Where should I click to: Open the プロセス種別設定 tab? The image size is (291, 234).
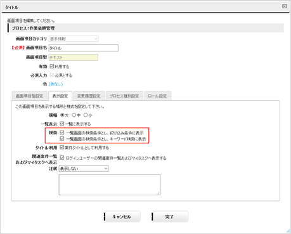click(x=124, y=96)
